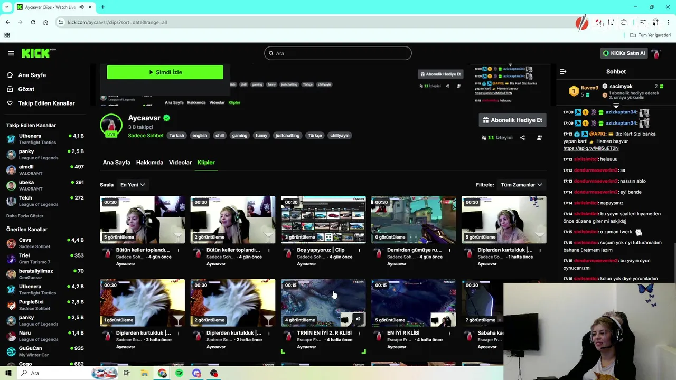676x380 pixels.
Task: Open Cavs recommended channel
Action: [x=45, y=243]
